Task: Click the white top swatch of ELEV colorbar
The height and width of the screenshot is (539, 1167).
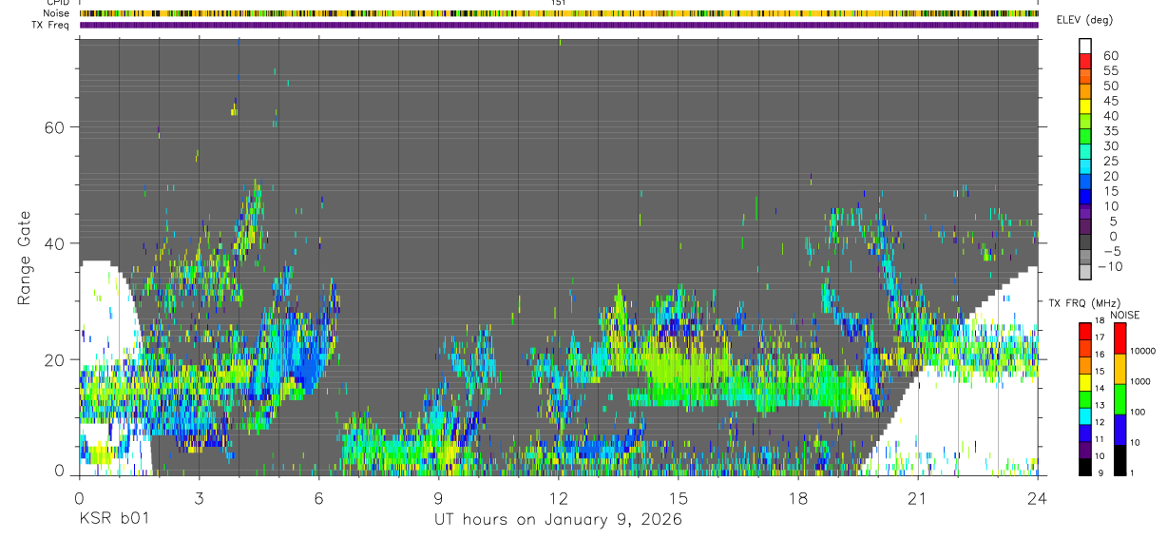Action: coord(1085,47)
